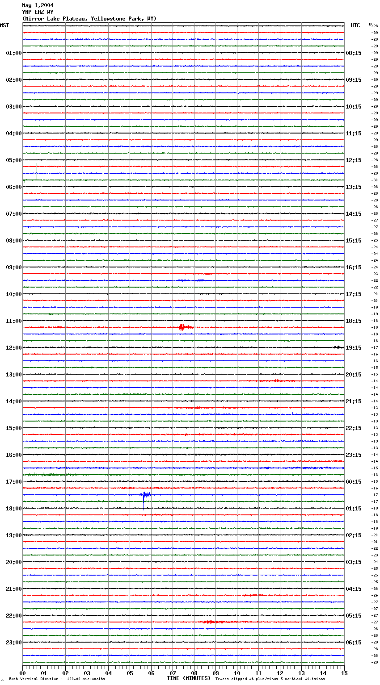The height and width of the screenshot is (685, 380).
Task: Click the '23:00' MST time label
Action: [14, 643]
